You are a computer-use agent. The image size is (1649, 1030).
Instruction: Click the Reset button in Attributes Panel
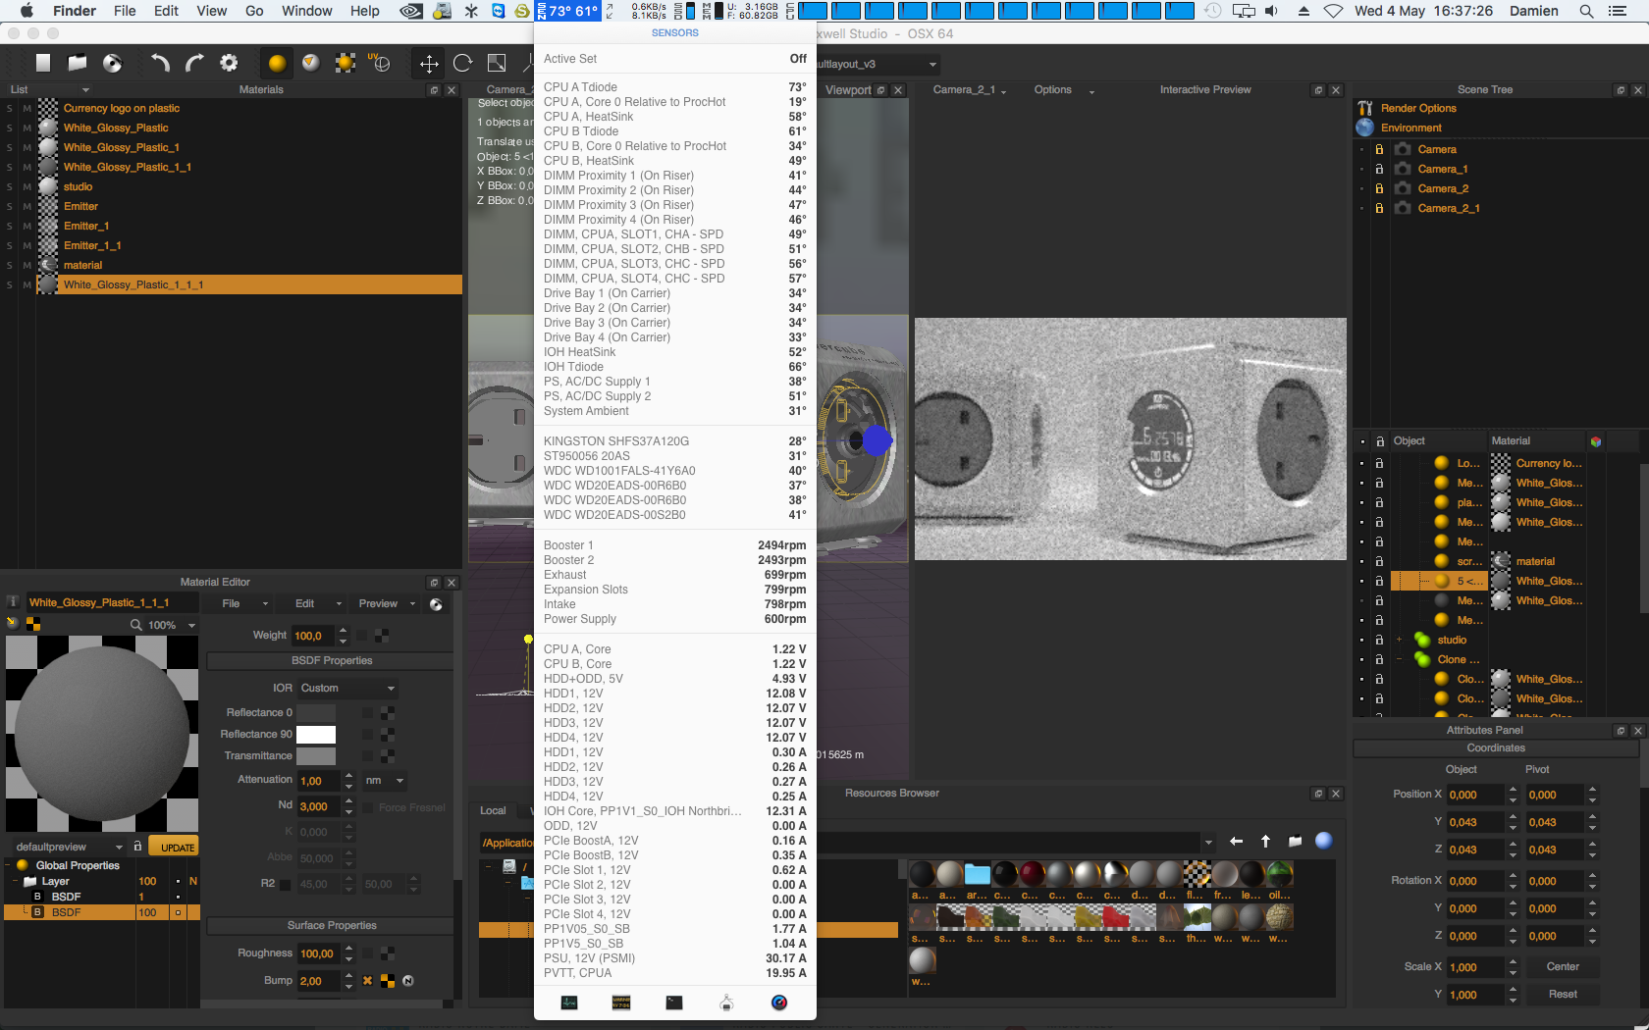tap(1563, 995)
